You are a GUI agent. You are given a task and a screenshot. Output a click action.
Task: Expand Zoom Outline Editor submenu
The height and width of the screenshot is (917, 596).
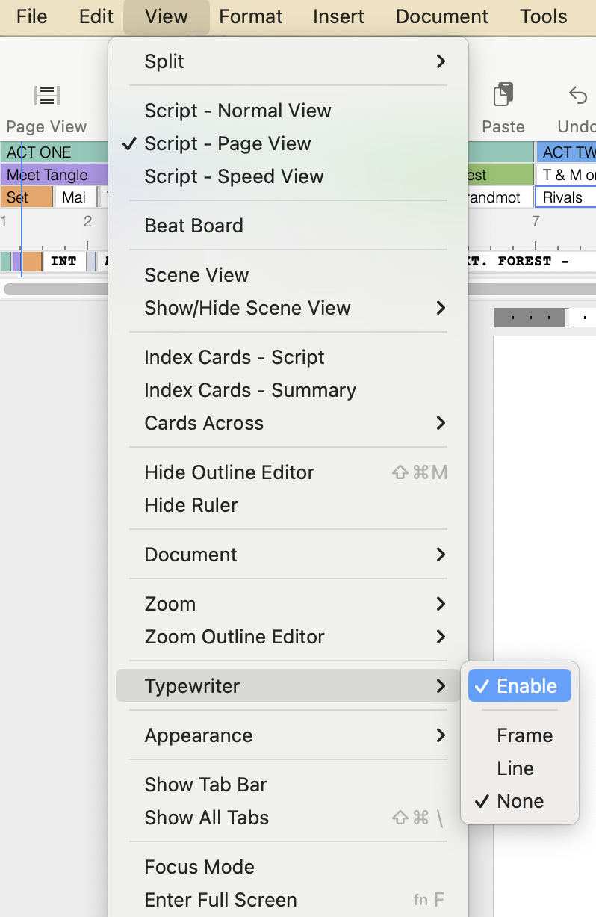288,637
